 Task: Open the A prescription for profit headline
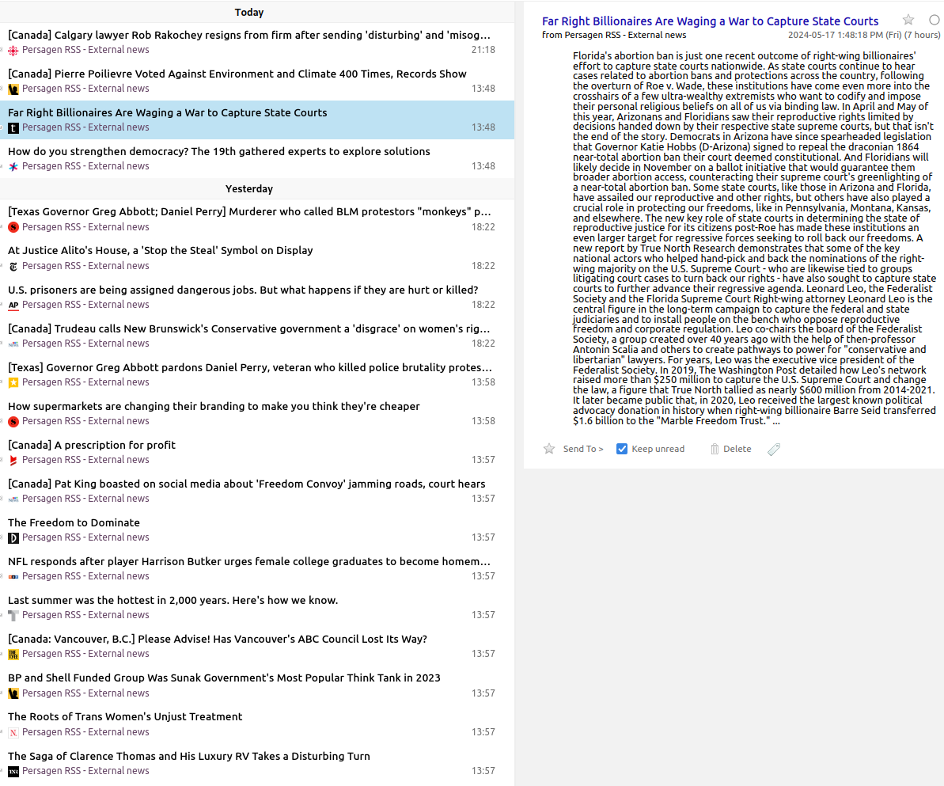point(92,445)
